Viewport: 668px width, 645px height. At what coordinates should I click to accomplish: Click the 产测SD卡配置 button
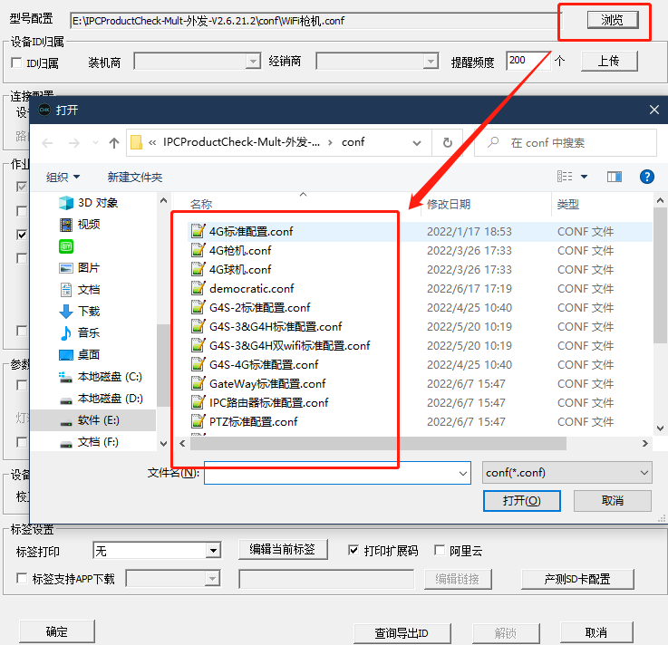click(577, 579)
